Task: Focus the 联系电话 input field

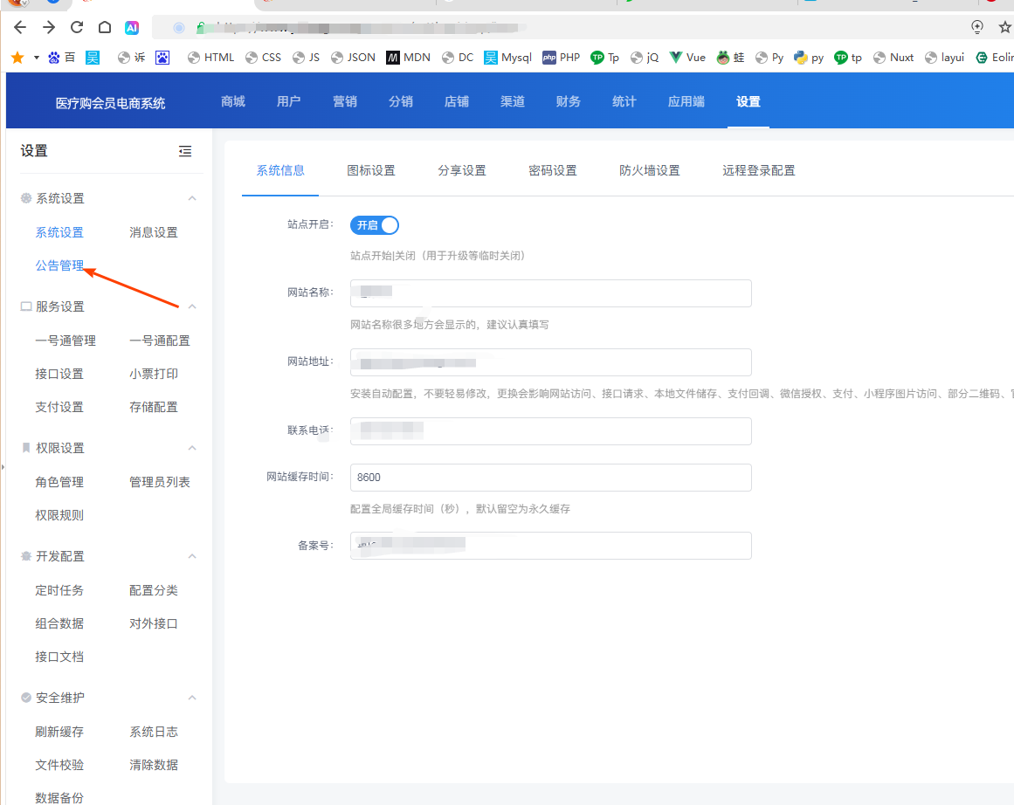Action: coord(550,431)
